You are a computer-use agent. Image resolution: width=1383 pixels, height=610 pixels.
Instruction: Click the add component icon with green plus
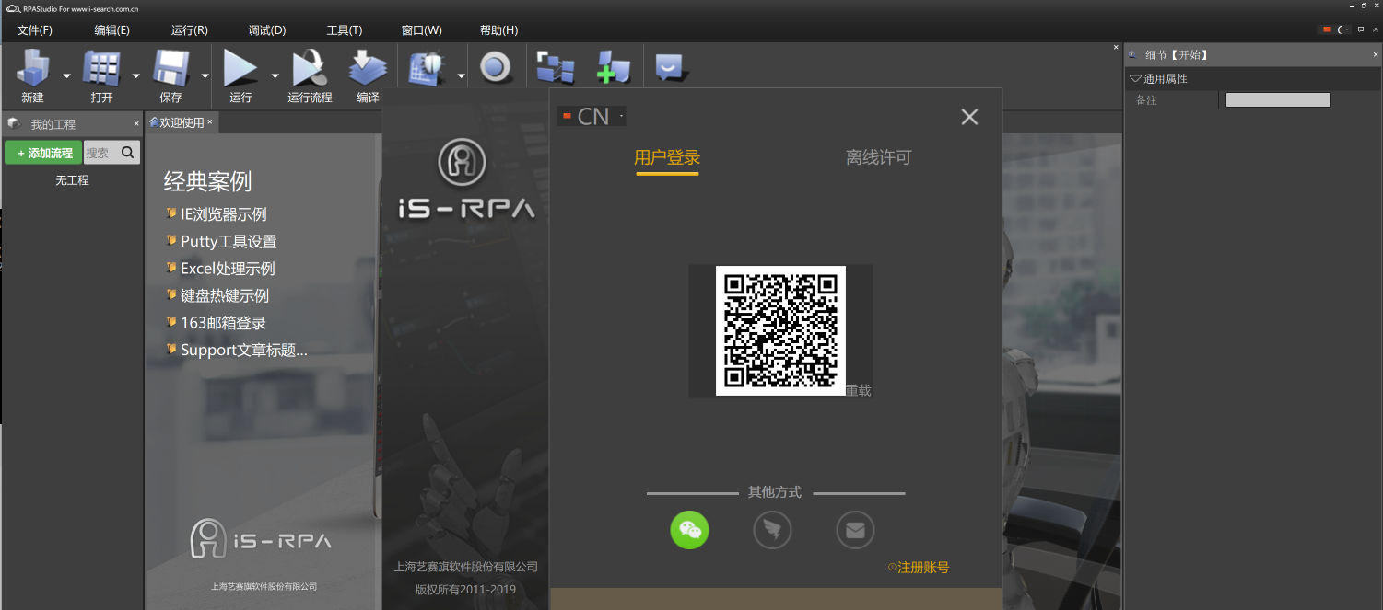tap(614, 66)
